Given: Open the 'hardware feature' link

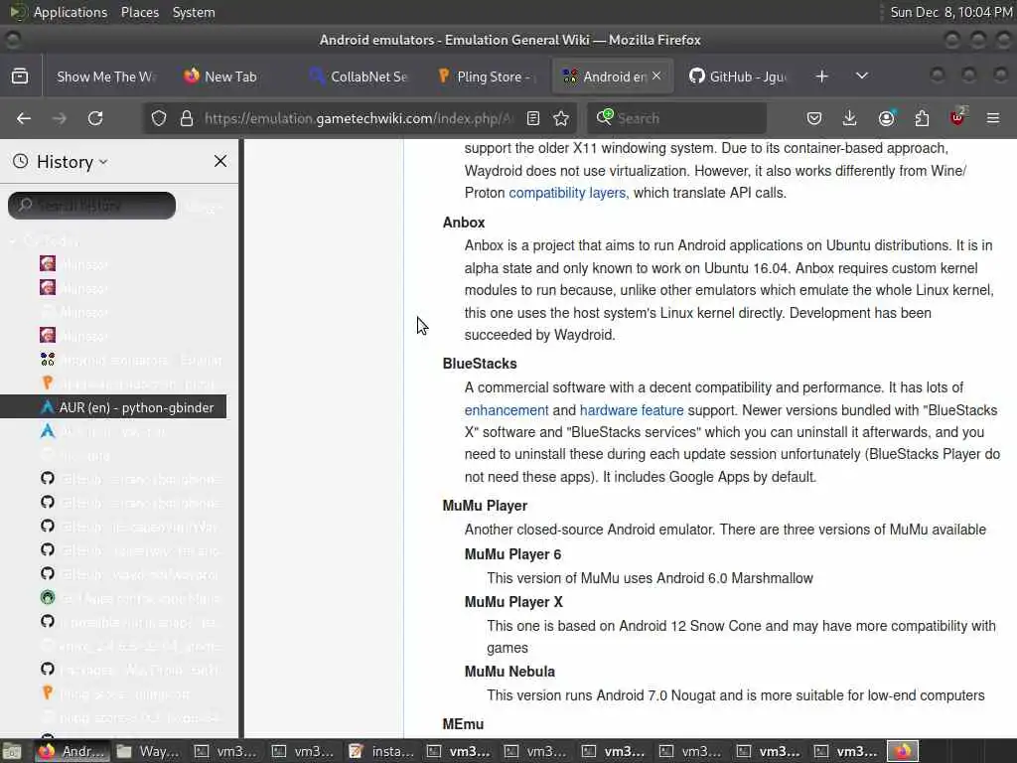Looking at the screenshot, I should click(x=632, y=410).
